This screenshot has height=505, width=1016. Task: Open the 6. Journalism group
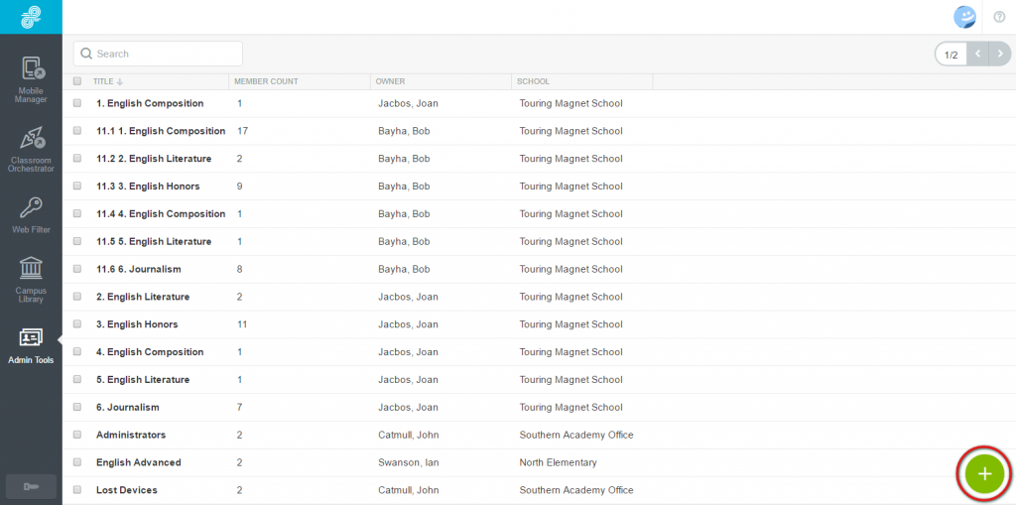click(x=128, y=407)
